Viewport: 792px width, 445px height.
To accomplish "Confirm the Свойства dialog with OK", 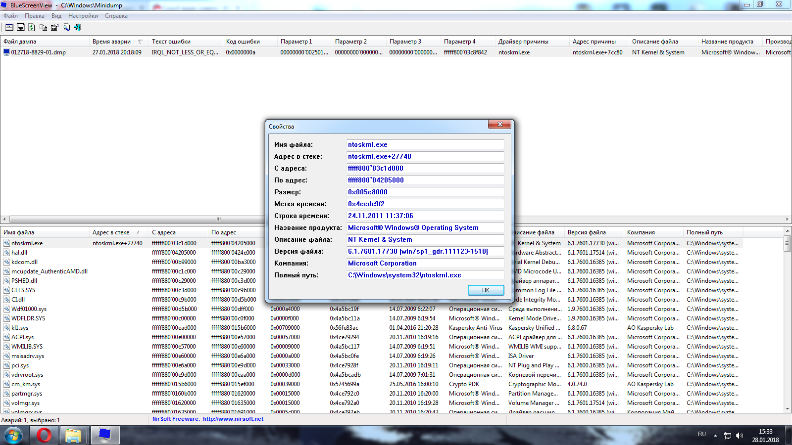I will [486, 290].
